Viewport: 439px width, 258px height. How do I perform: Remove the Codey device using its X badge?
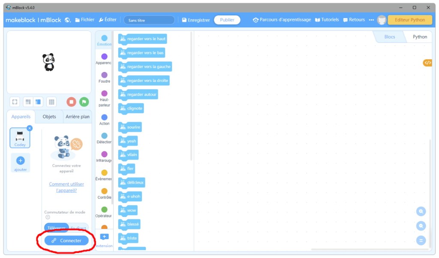coord(30,128)
